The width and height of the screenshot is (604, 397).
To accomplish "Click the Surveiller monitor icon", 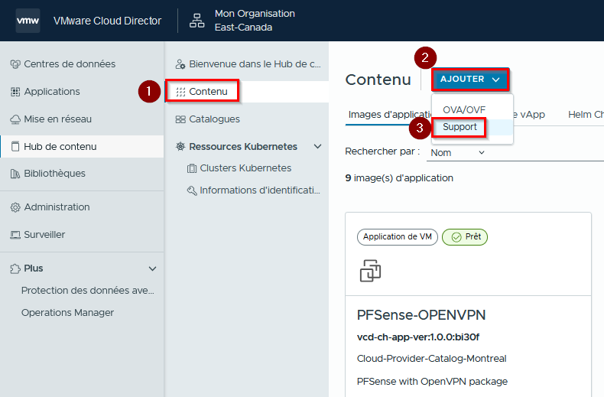I will [x=15, y=235].
